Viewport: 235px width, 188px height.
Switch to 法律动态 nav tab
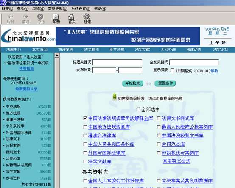[193, 50]
